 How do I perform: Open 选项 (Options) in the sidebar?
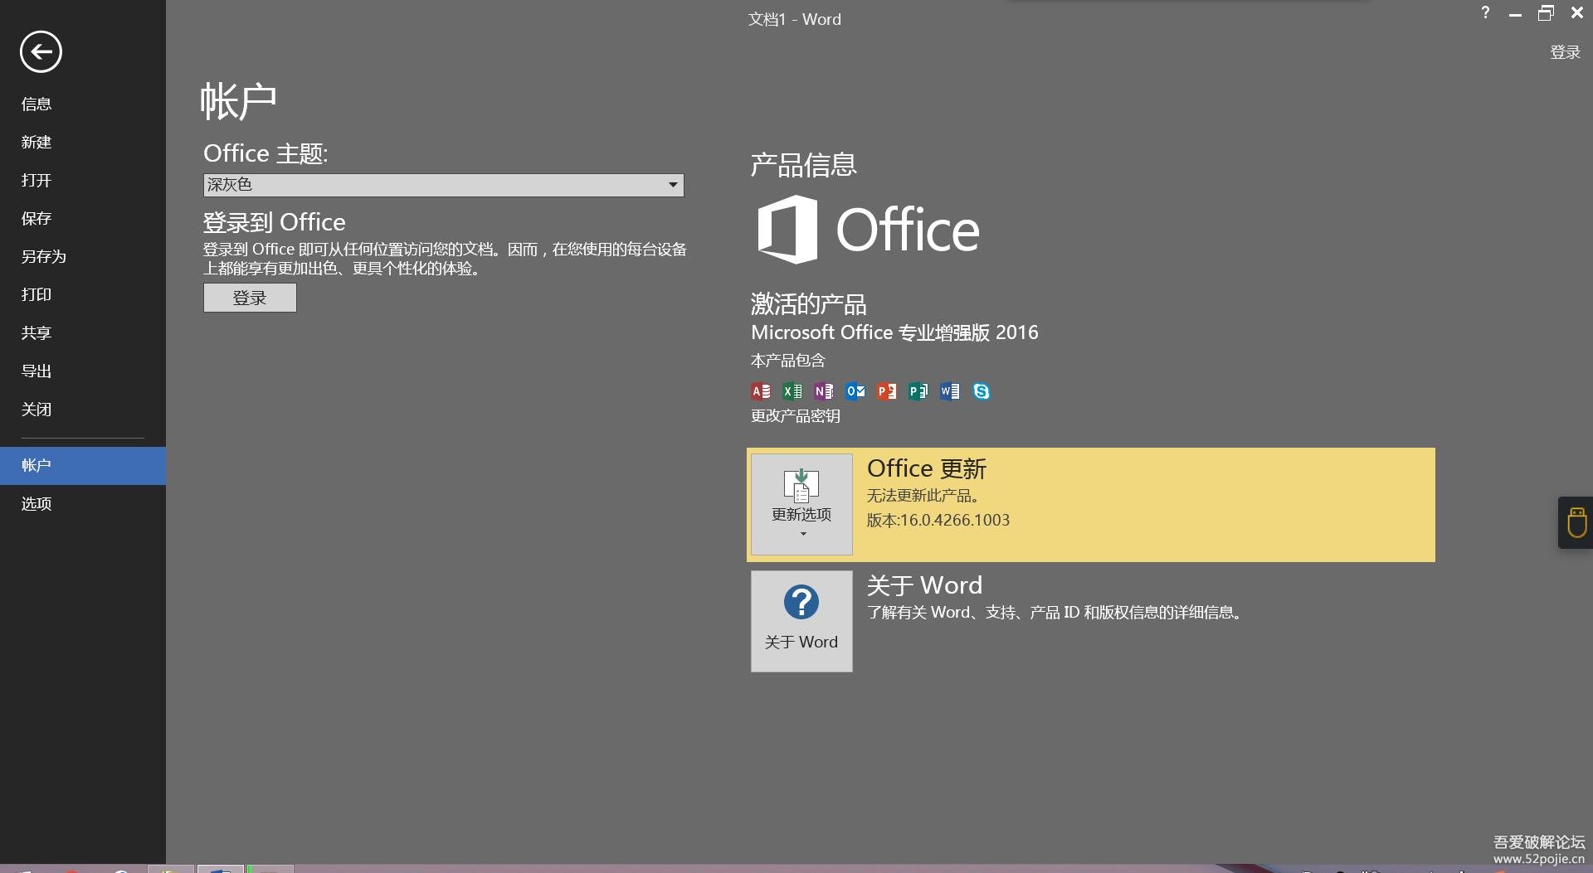click(x=83, y=503)
